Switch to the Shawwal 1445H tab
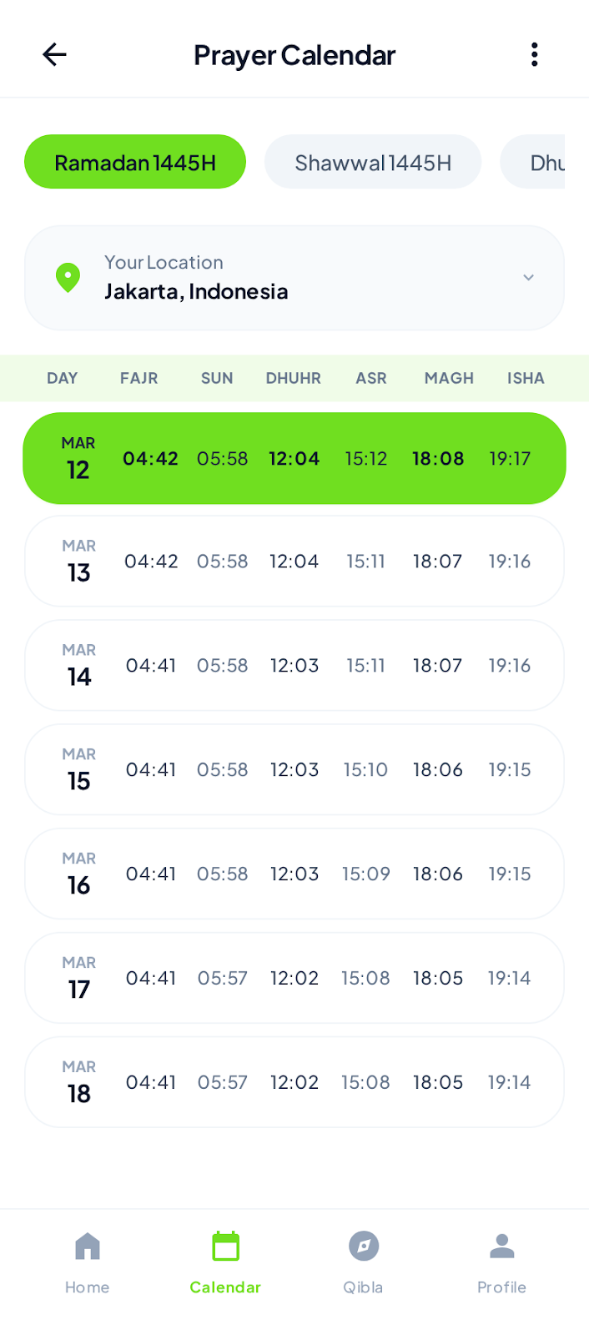The height and width of the screenshot is (1335, 589). [373, 162]
